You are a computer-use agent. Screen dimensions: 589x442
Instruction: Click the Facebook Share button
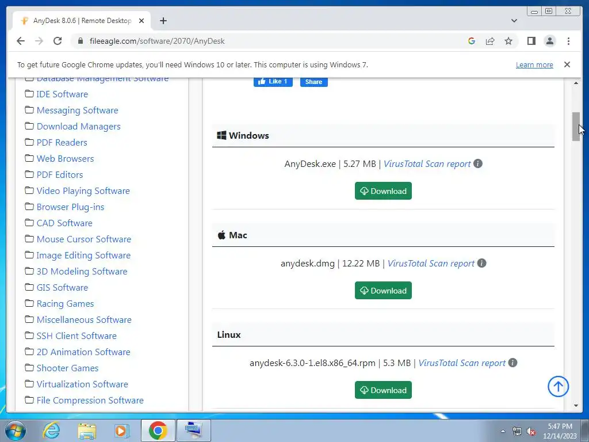coord(313,82)
